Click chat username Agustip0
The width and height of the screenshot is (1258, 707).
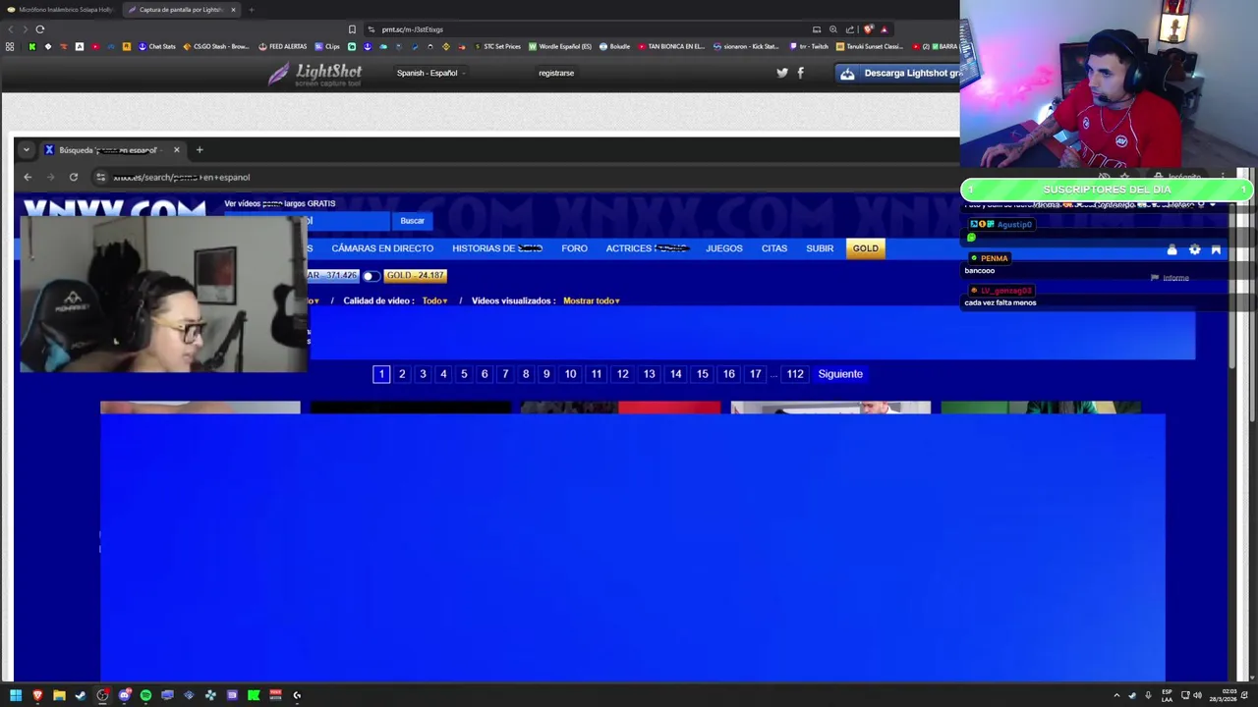point(1014,224)
